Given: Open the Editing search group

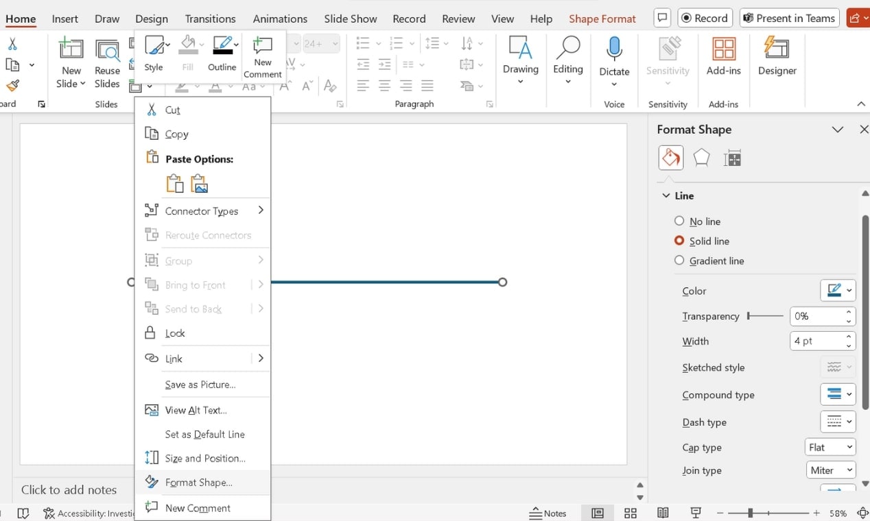Looking at the screenshot, I should (568, 60).
